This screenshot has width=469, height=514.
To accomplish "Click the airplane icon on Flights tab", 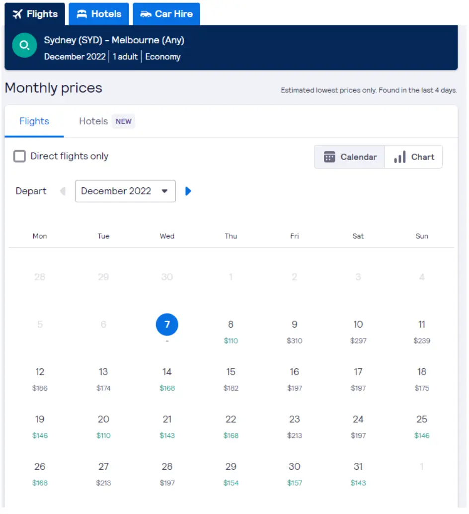I will (x=18, y=14).
